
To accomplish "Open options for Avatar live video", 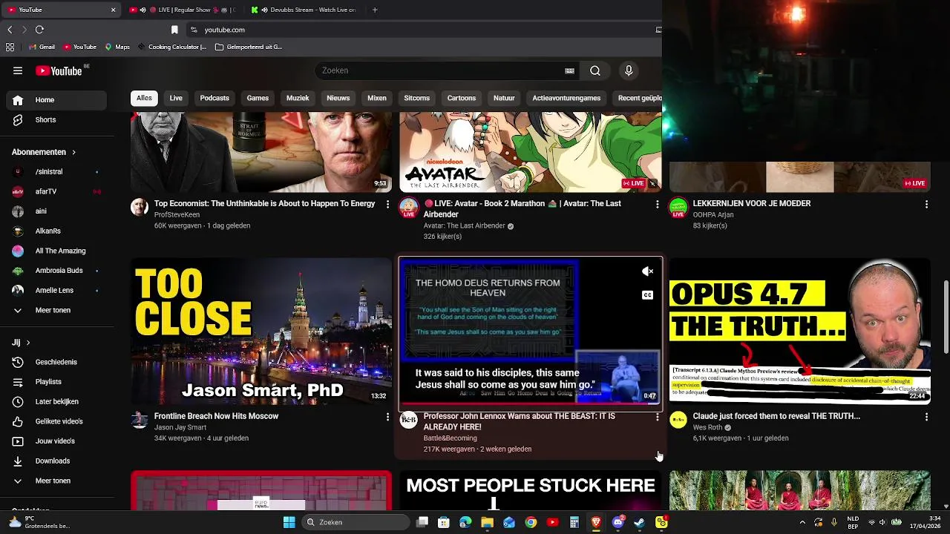I will [657, 204].
